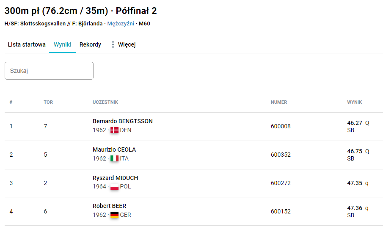The height and width of the screenshot is (227, 383).
Task: Click the 46.27 result value
Action: pyautogui.click(x=355, y=123)
